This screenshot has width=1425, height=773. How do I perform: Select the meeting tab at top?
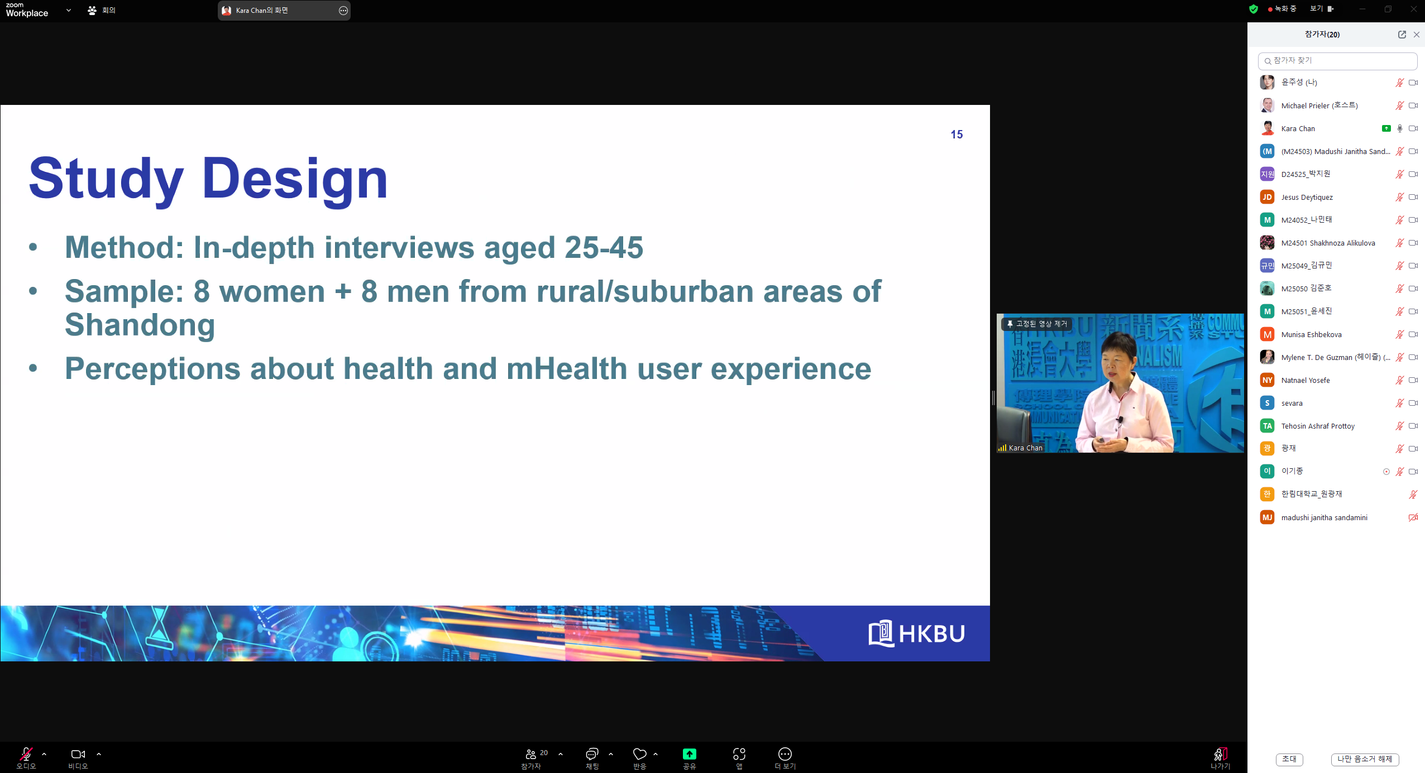pos(102,10)
